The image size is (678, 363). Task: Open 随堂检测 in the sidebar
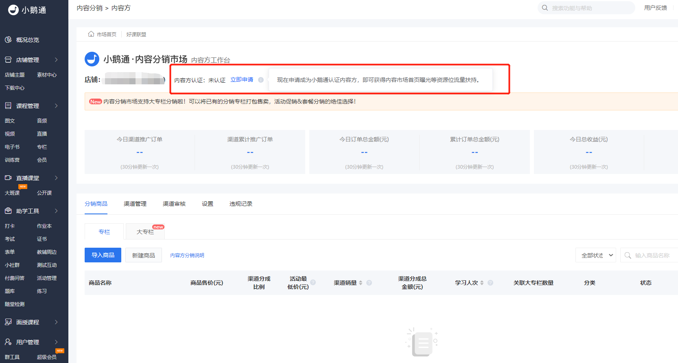(x=15, y=304)
